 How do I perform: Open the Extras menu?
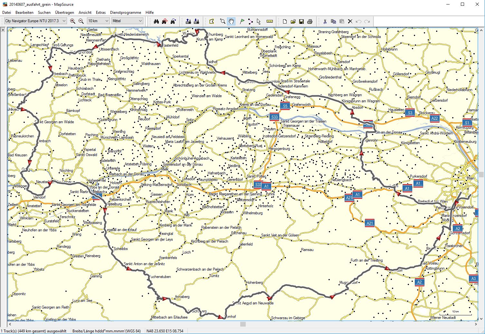coord(101,12)
